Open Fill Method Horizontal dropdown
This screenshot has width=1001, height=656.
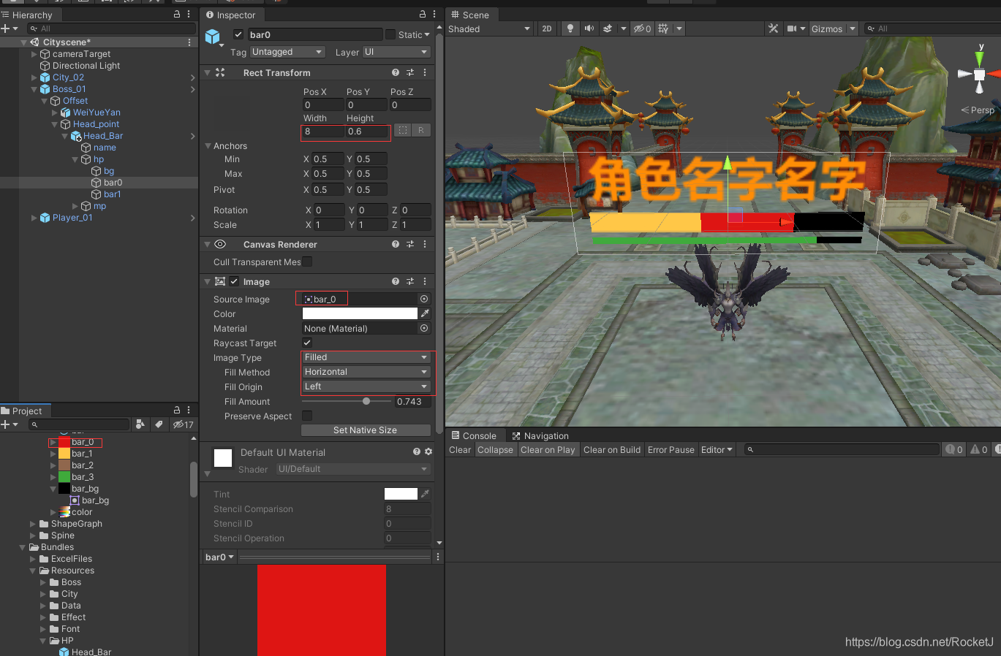click(x=366, y=372)
